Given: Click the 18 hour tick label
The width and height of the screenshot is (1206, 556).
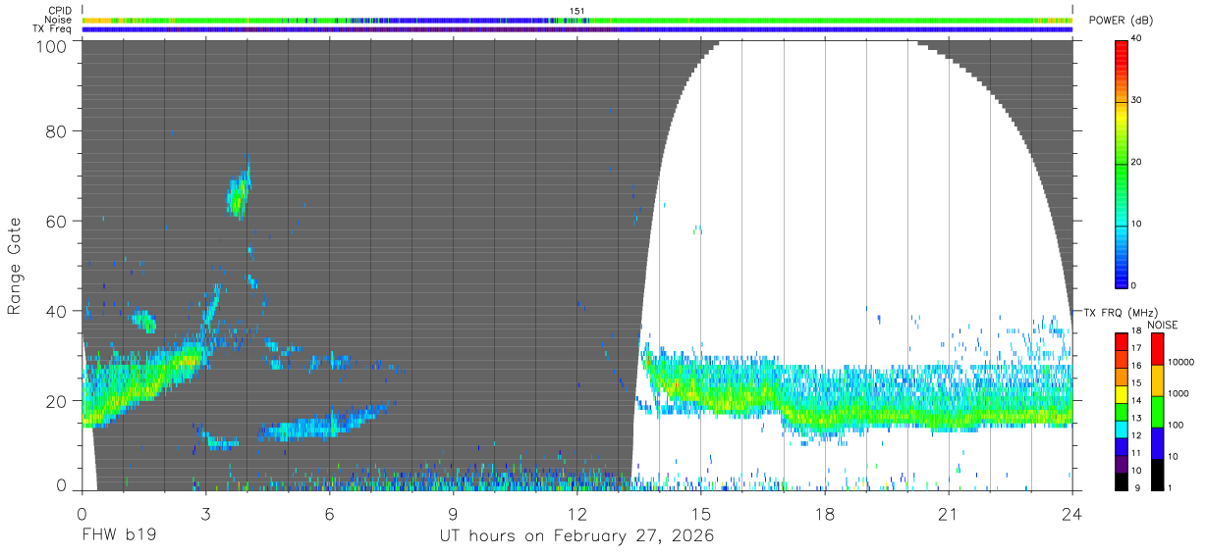Looking at the screenshot, I should (825, 513).
